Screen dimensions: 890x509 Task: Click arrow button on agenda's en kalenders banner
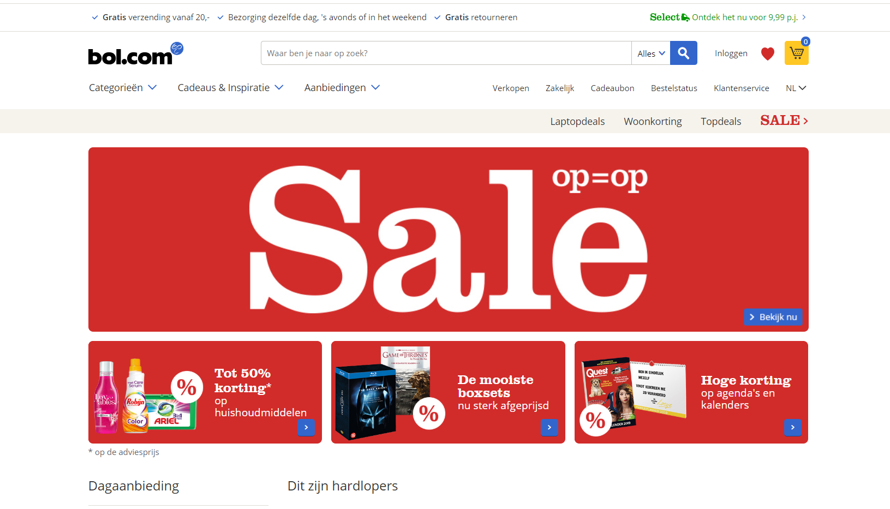(x=793, y=427)
